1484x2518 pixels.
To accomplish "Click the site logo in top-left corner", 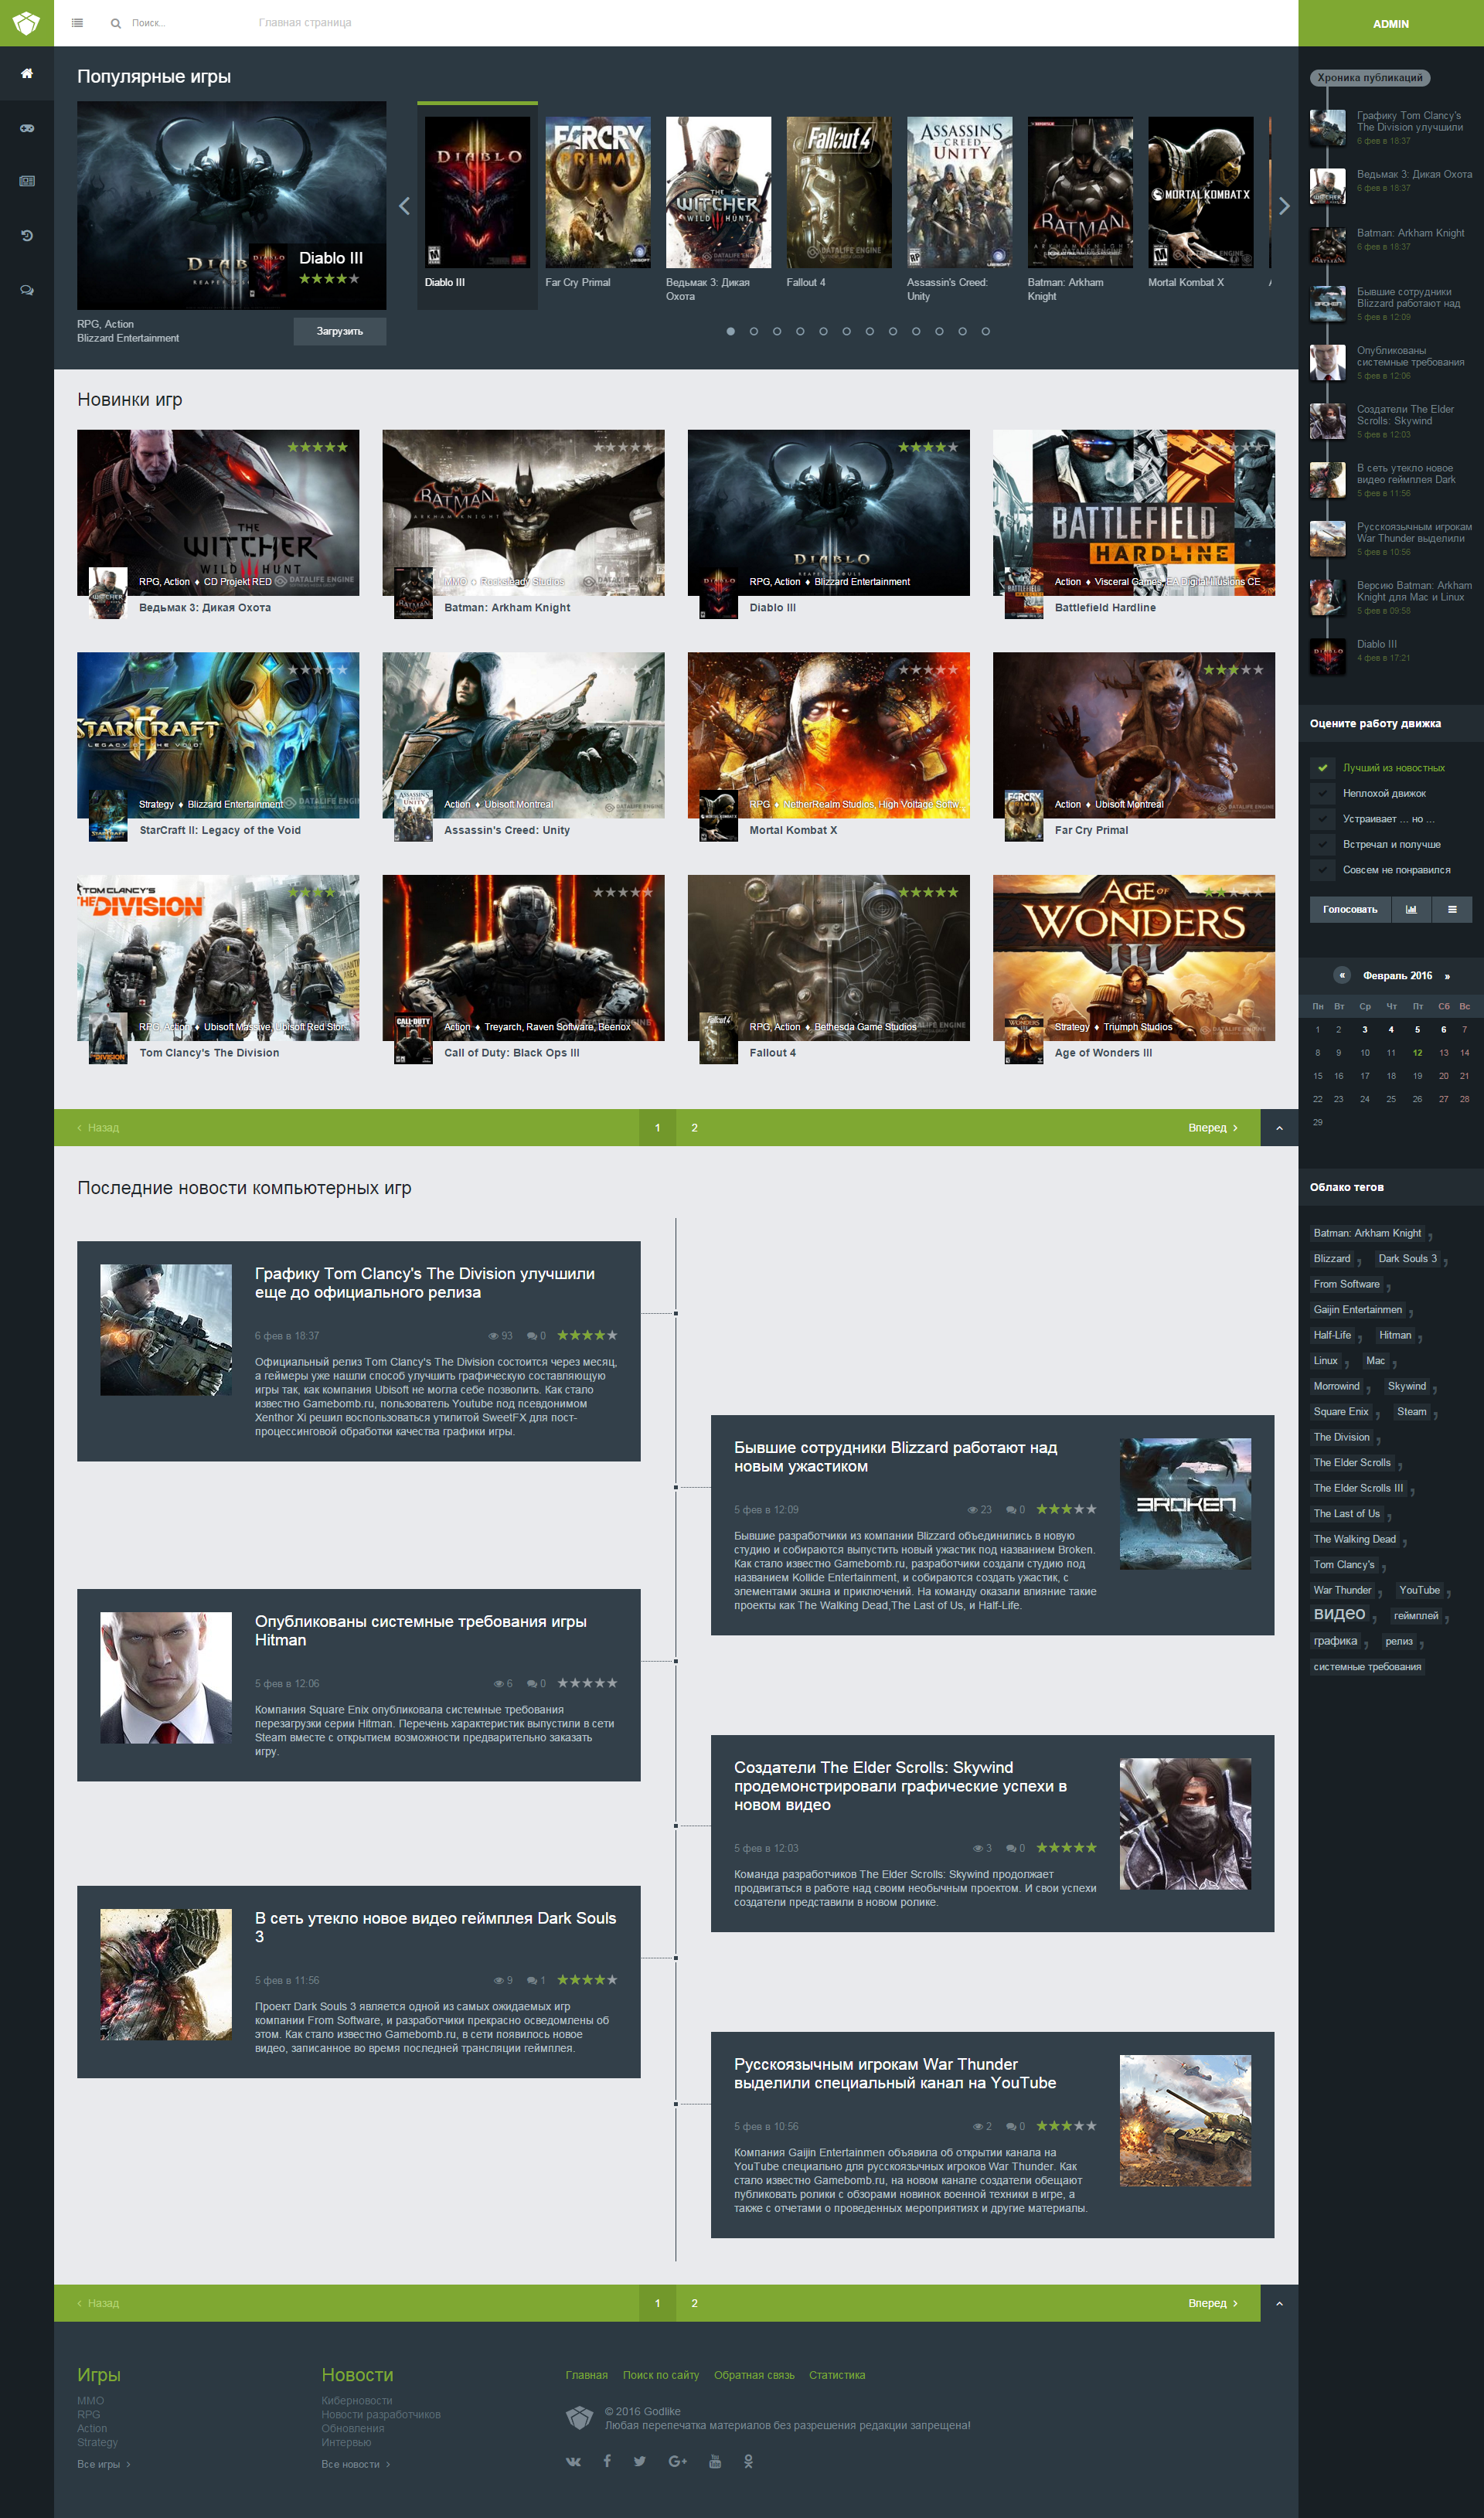I will (x=26, y=23).
